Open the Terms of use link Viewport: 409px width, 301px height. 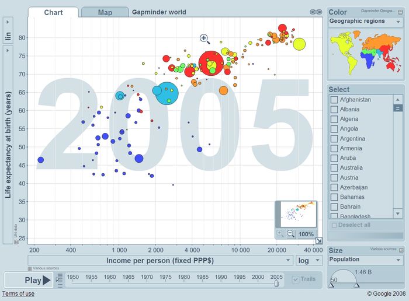[18, 294]
